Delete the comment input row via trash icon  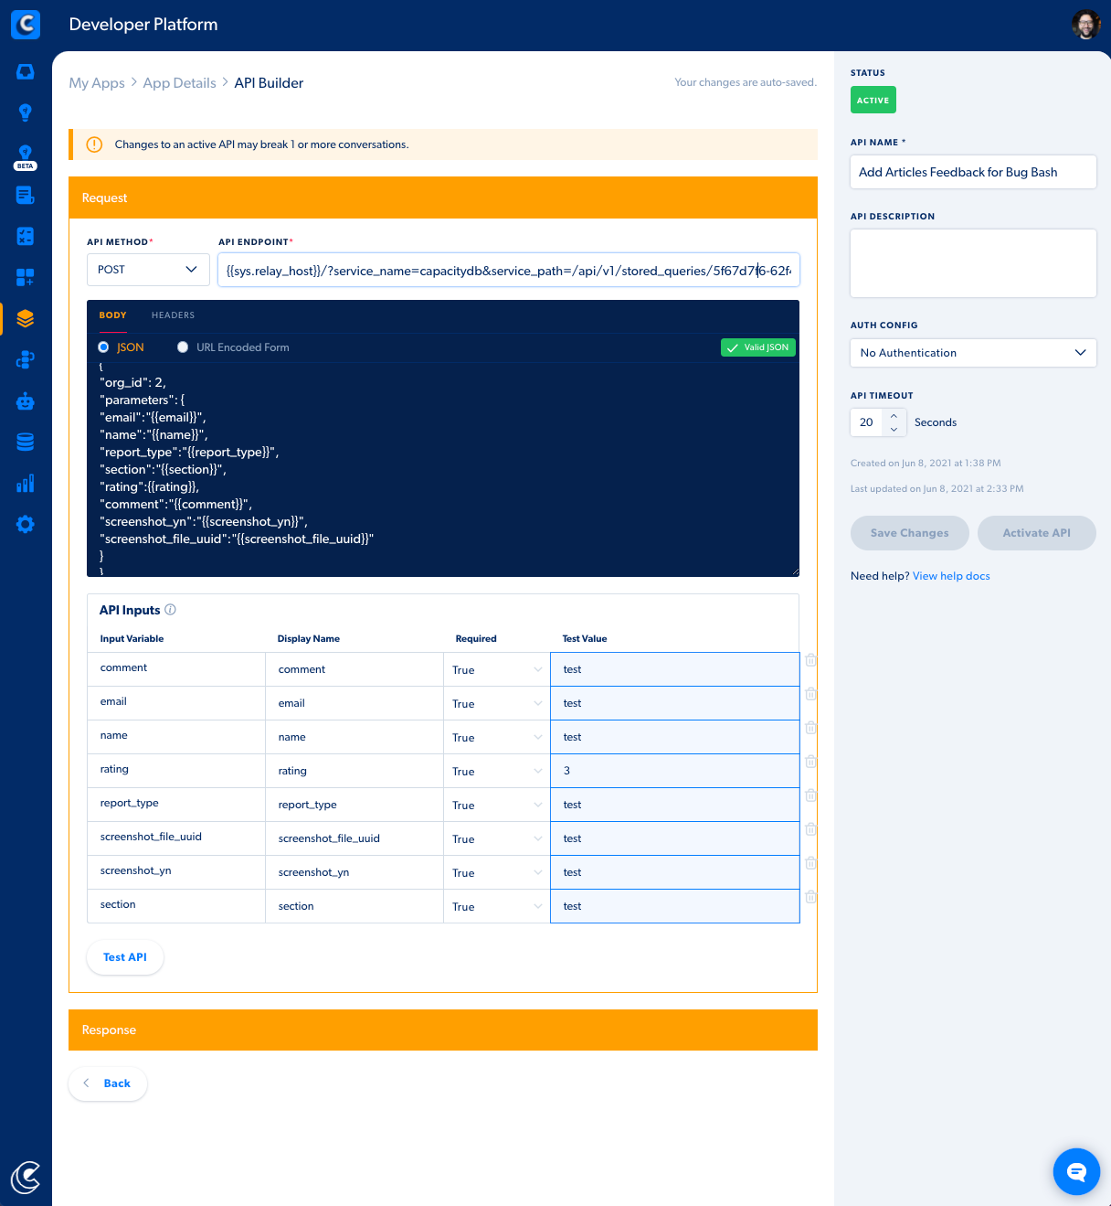[810, 660]
